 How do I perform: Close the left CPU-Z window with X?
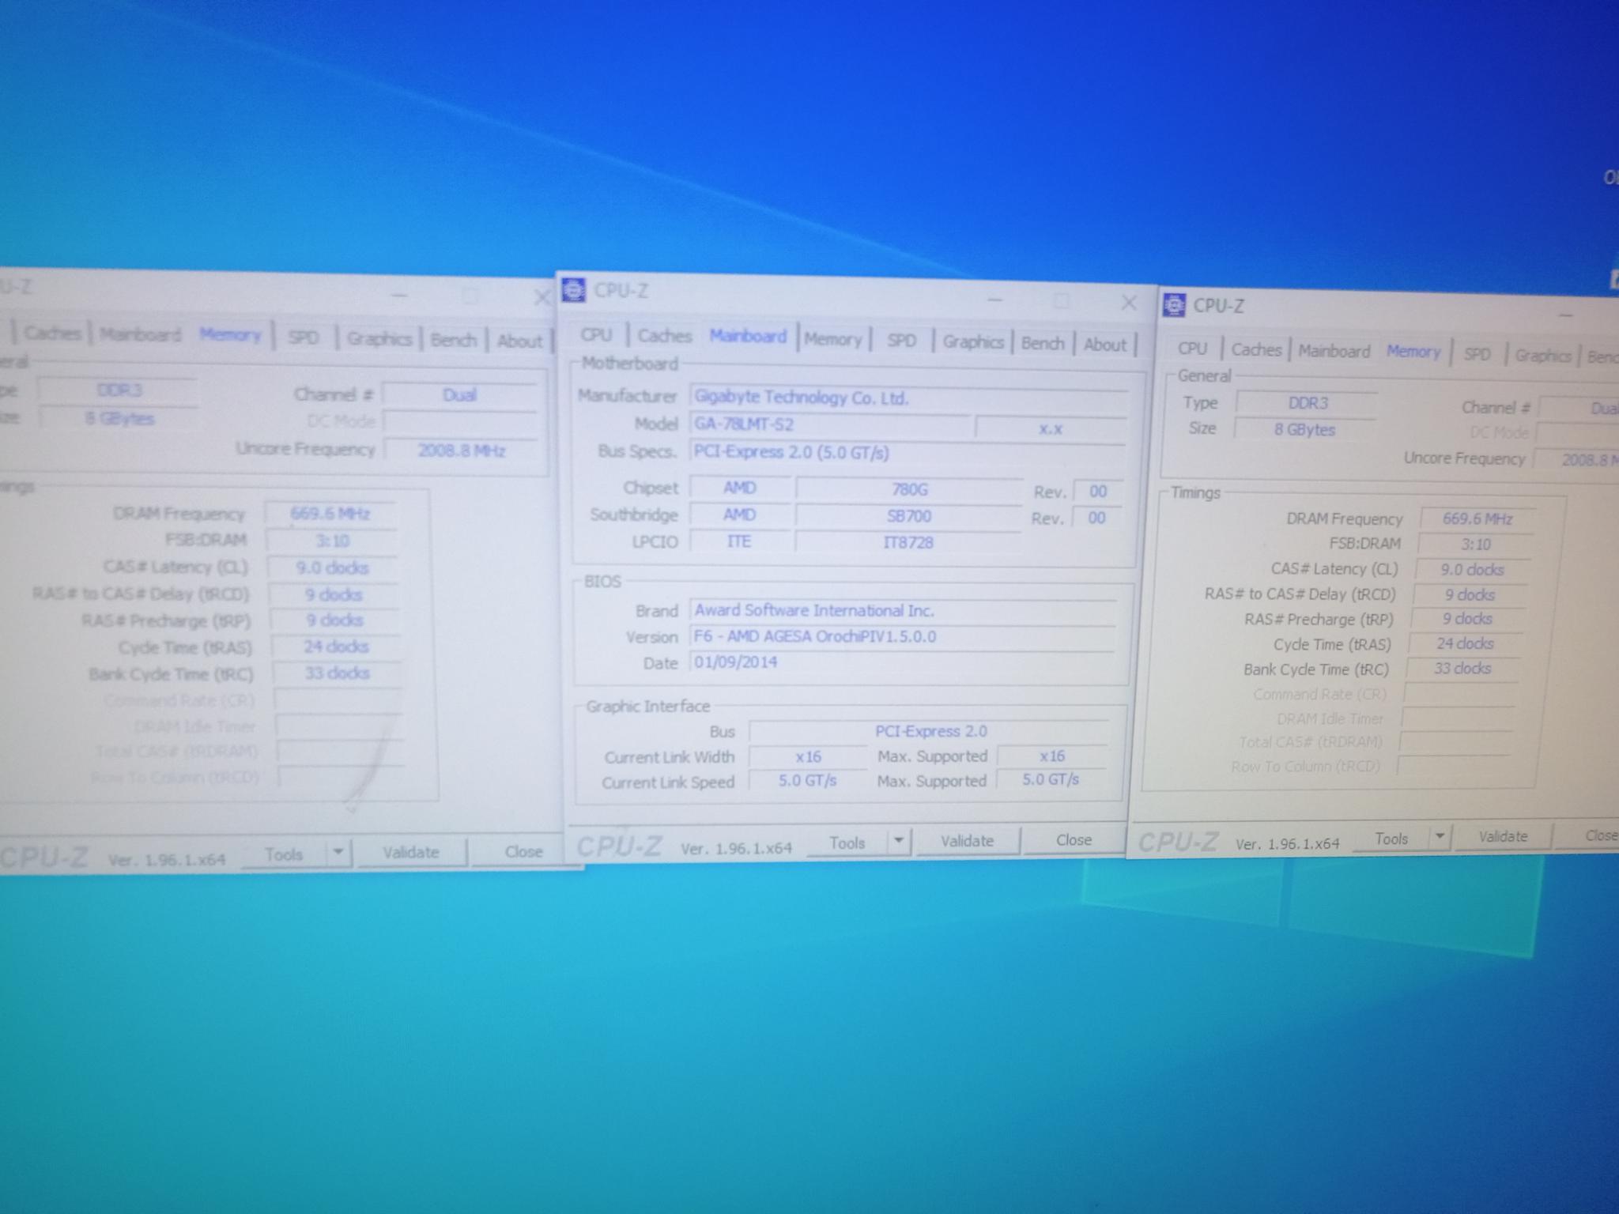click(x=542, y=298)
